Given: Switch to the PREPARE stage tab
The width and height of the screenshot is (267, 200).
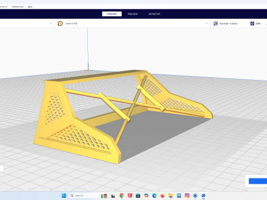Looking at the screenshot, I should click(x=112, y=14).
